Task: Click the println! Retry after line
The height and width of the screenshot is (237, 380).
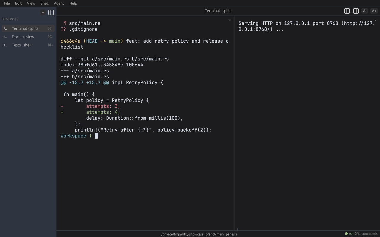Action: coord(143,130)
